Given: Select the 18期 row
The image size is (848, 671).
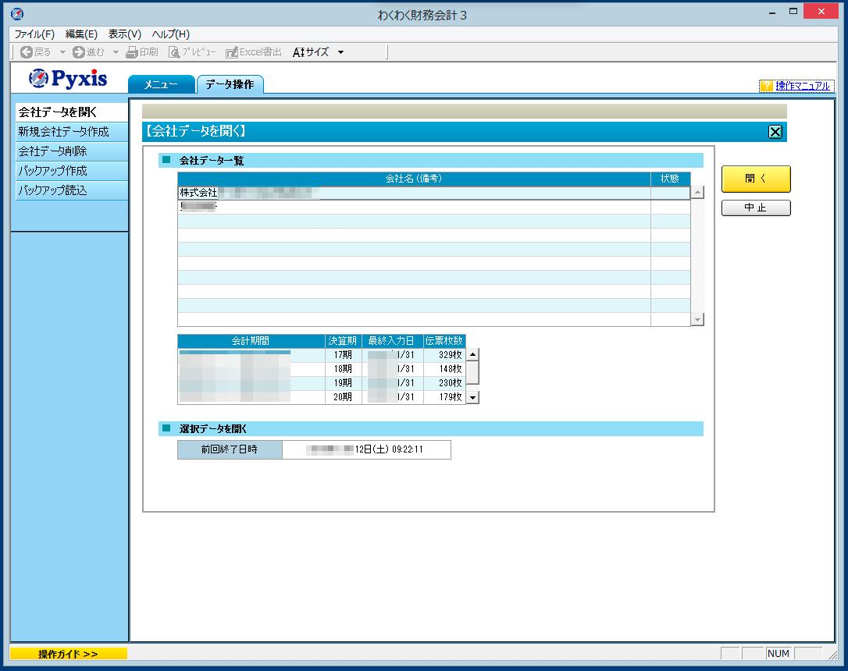Looking at the screenshot, I should click(321, 369).
